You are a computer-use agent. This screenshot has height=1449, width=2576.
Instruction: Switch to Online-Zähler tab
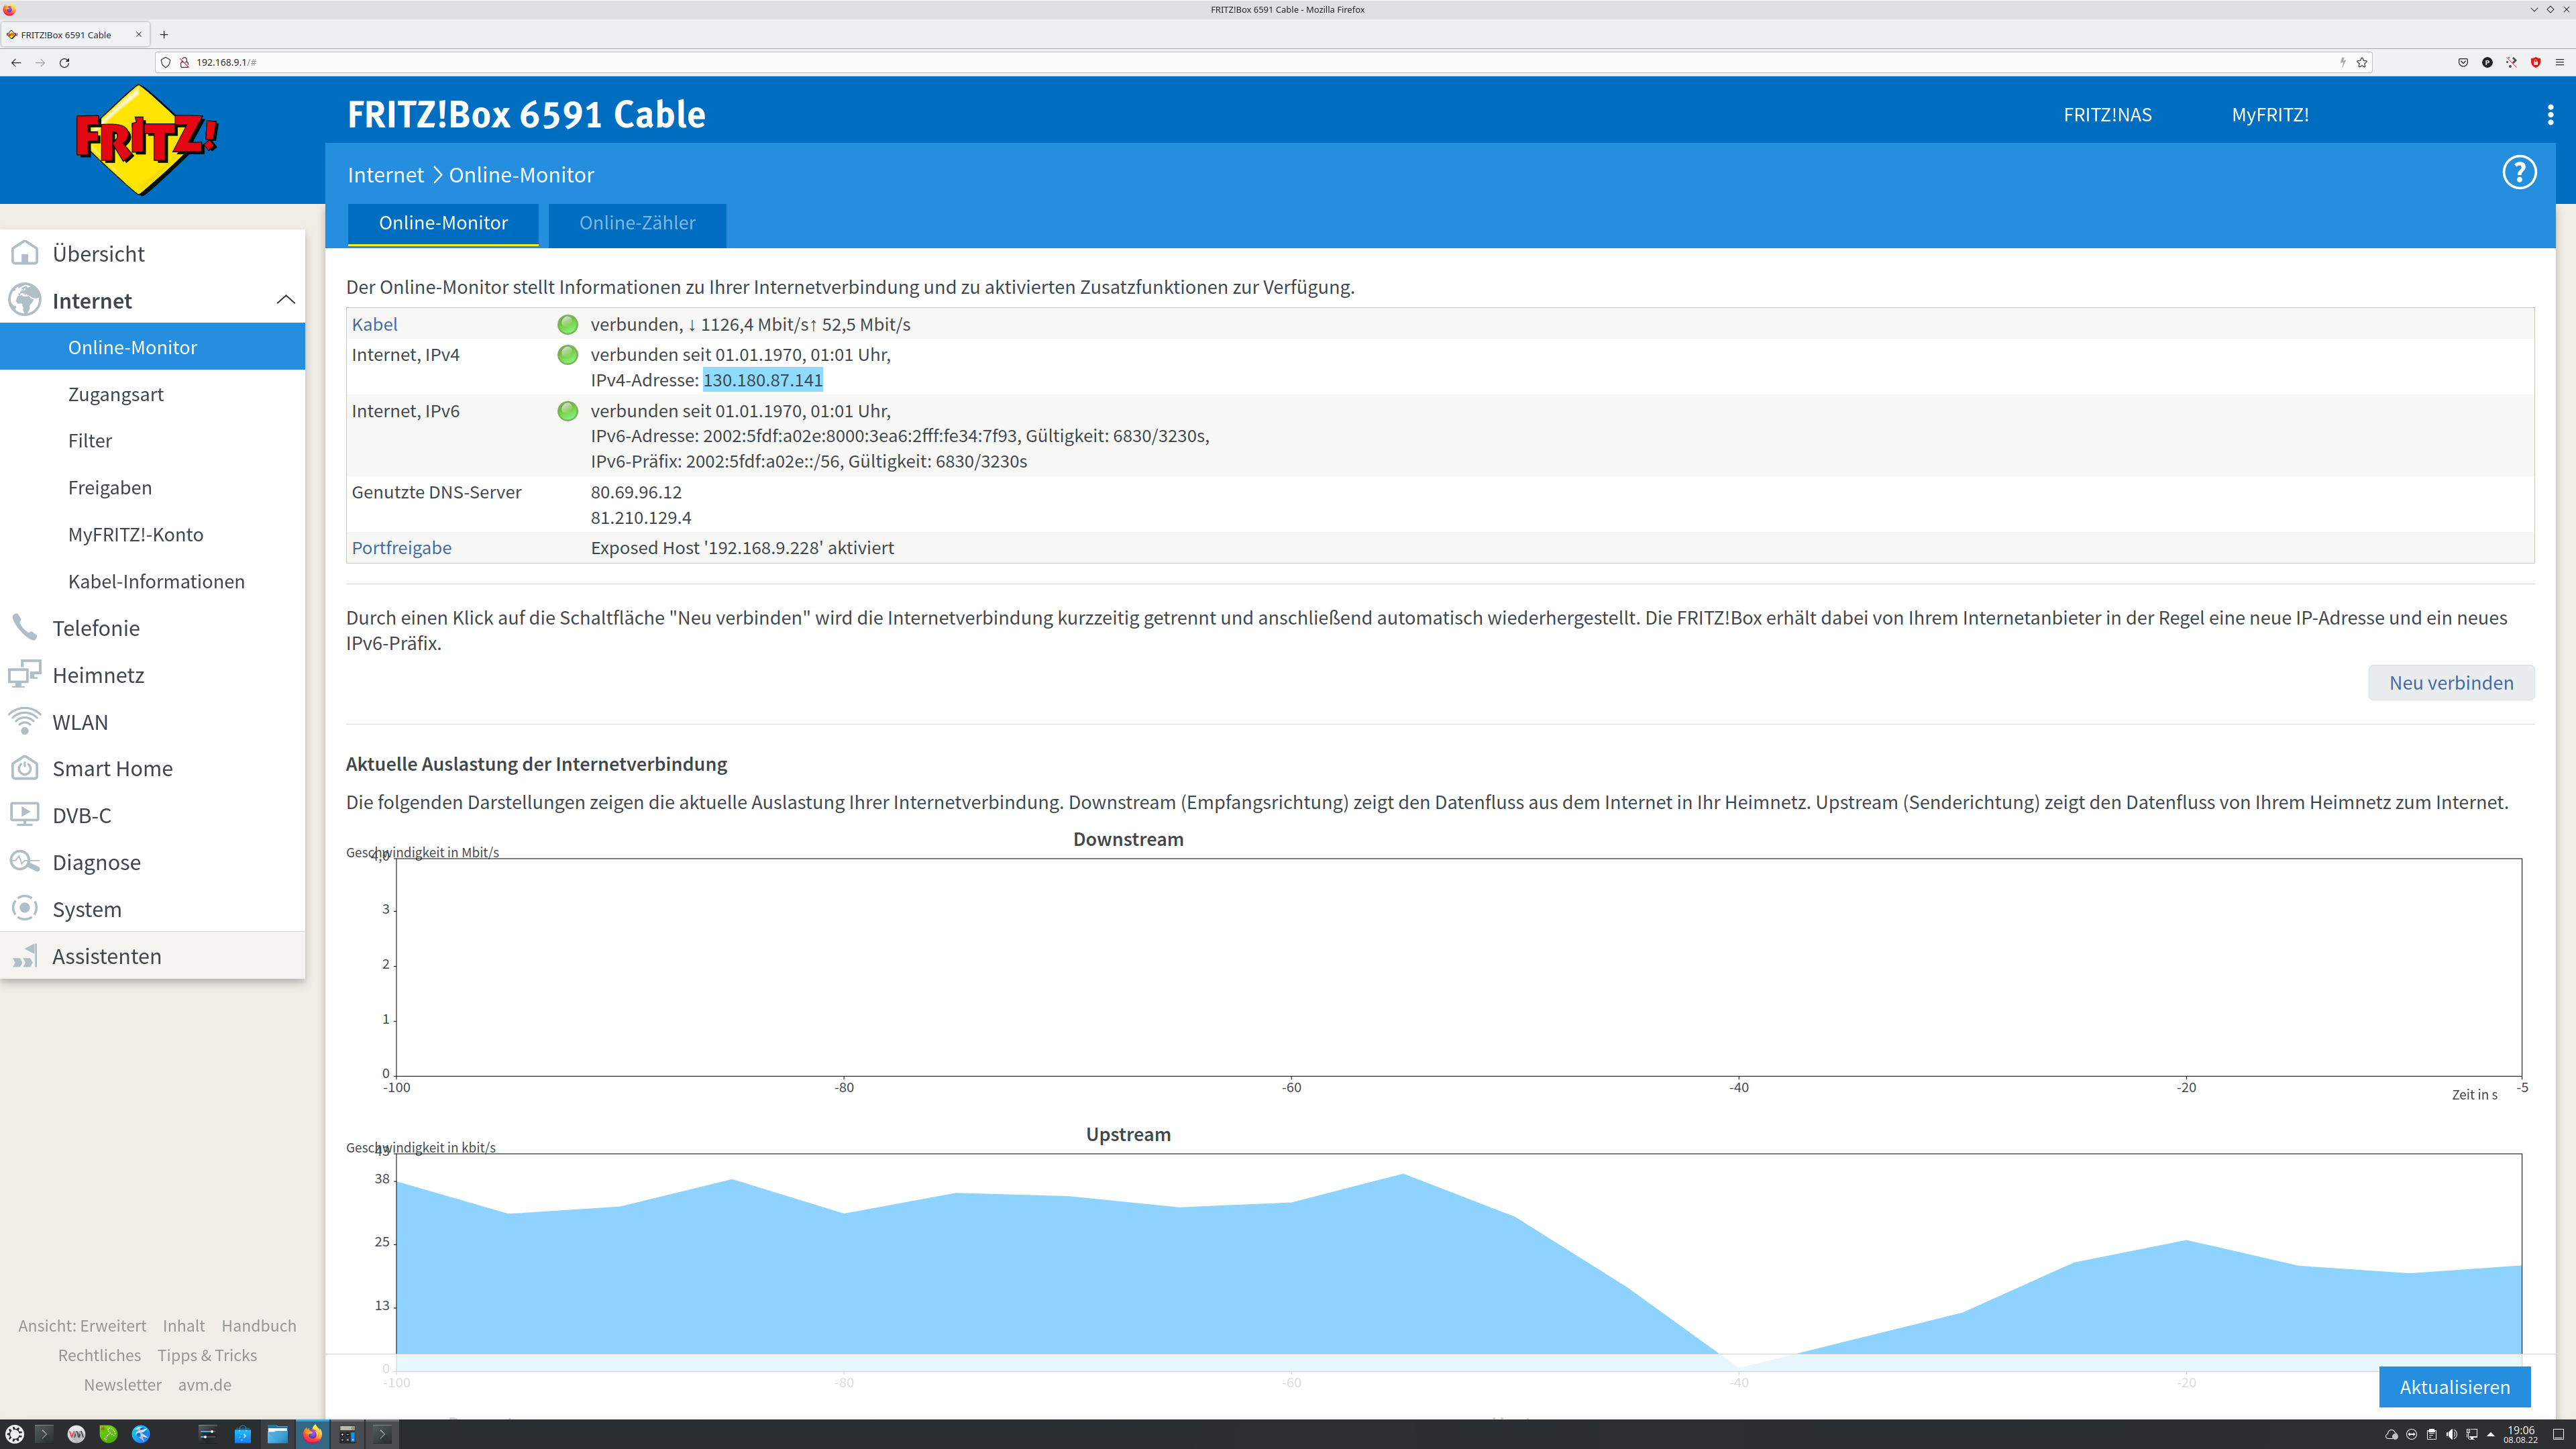(x=637, y=224)
